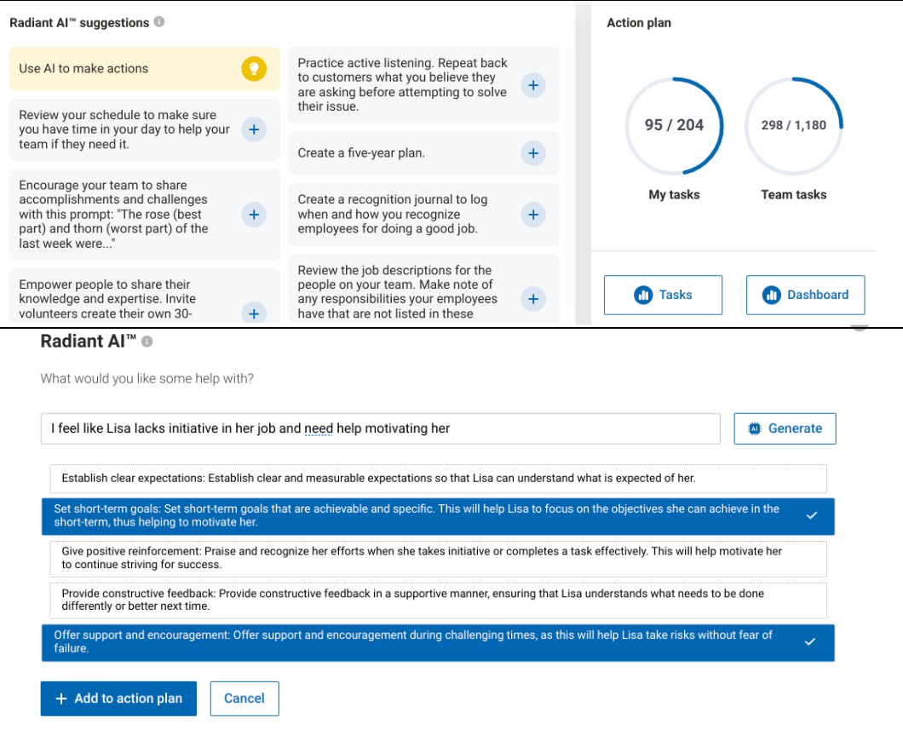
Task: Click the My tasks progress ring
Action: coord(674,125)
